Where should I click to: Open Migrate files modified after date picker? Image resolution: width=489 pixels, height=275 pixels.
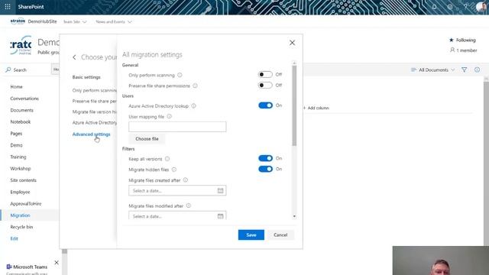(x=177, y=215)
